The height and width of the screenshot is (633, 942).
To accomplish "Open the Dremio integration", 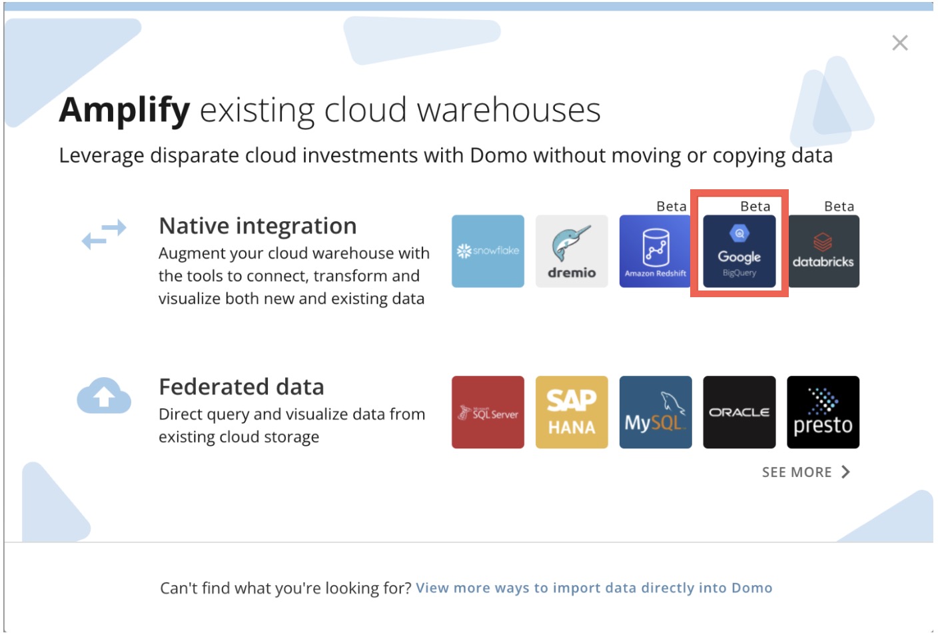I will (572, 251).
